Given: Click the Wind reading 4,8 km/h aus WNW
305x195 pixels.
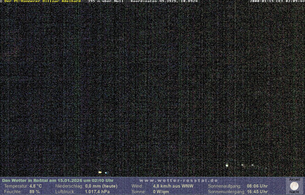Looking at the screenshot, I should [x=173, y=186].
